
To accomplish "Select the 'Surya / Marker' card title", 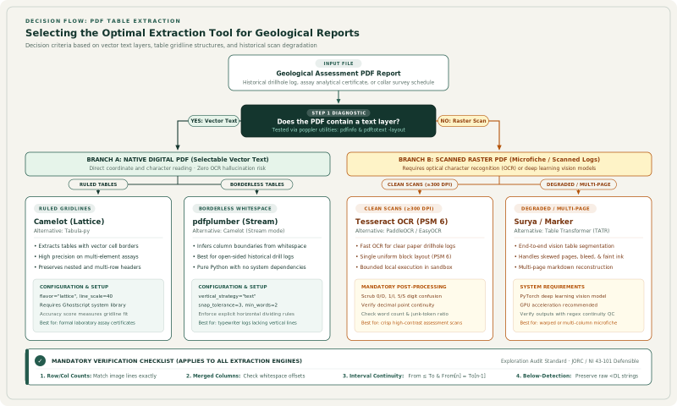I will pyautogui.click(x=543, y=222).
